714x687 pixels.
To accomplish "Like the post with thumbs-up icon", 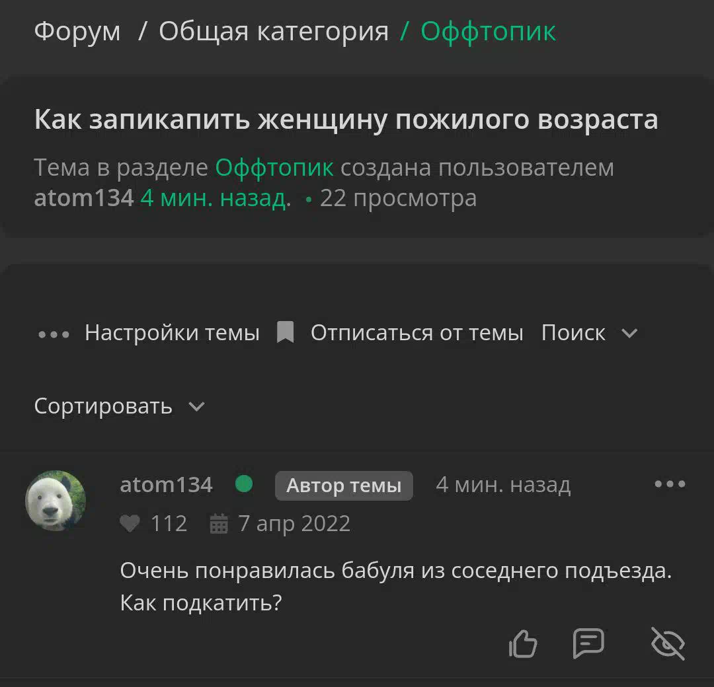I will [x=523, y=644].
